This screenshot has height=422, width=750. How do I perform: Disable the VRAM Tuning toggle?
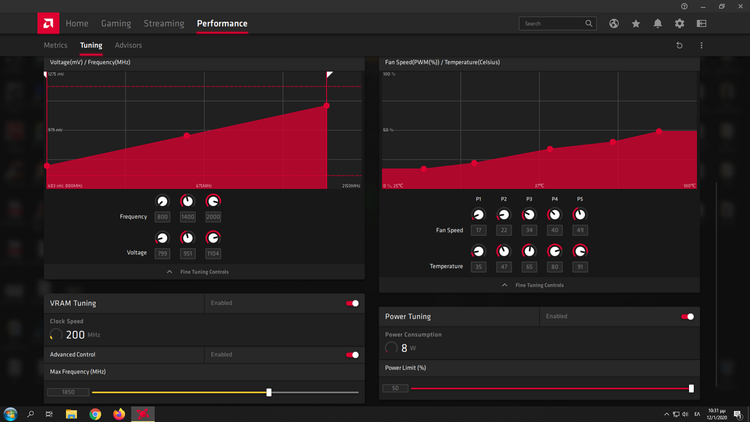pos(352,303)
